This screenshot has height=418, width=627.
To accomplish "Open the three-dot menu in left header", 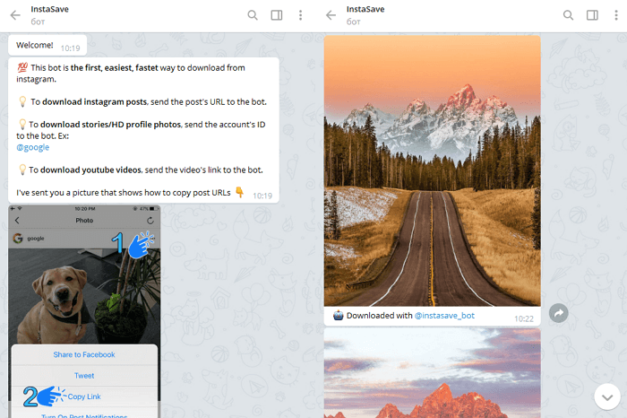I will tap(299, 15).
